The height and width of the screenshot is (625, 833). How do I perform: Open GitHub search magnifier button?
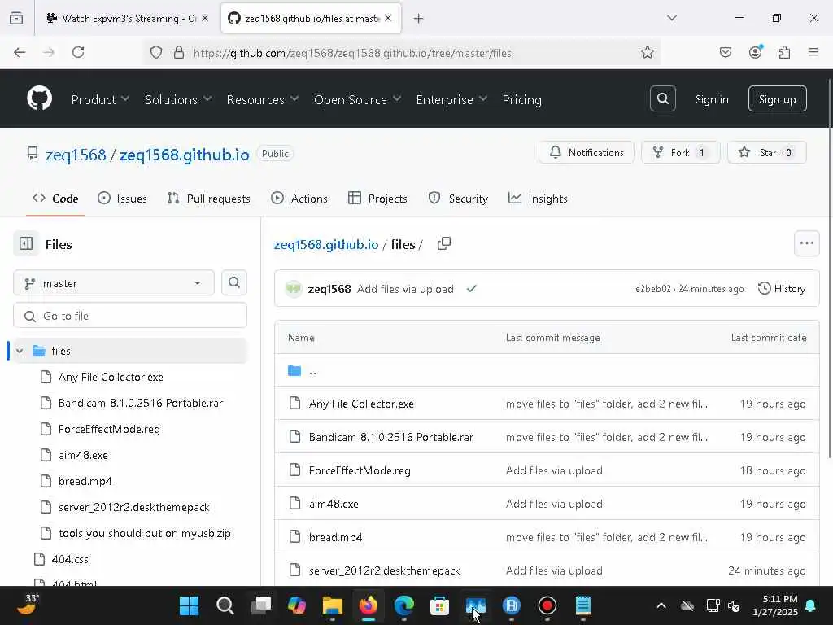pyautogui.click(x=662, y=98)
